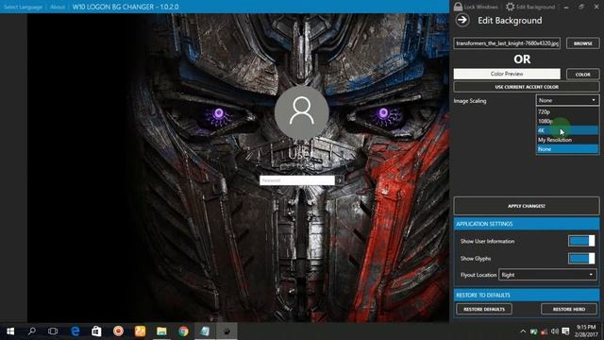Open File Explorer from the taskbar

[x=161, y=331]
